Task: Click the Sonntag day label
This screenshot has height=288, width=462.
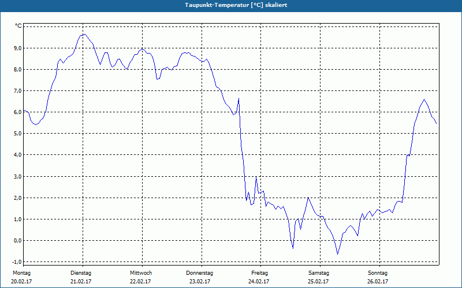Action: 378,273
